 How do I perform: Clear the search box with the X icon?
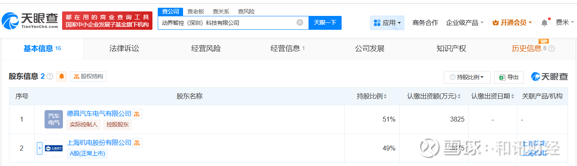300,23
